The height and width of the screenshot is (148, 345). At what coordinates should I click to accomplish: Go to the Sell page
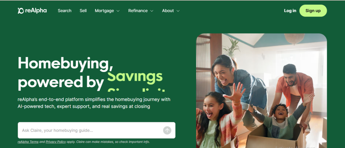[x=83, y=10]
